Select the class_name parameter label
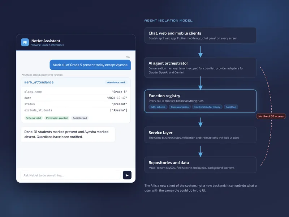The height and width of the screenshot is (217, 289). coord(33,92)
